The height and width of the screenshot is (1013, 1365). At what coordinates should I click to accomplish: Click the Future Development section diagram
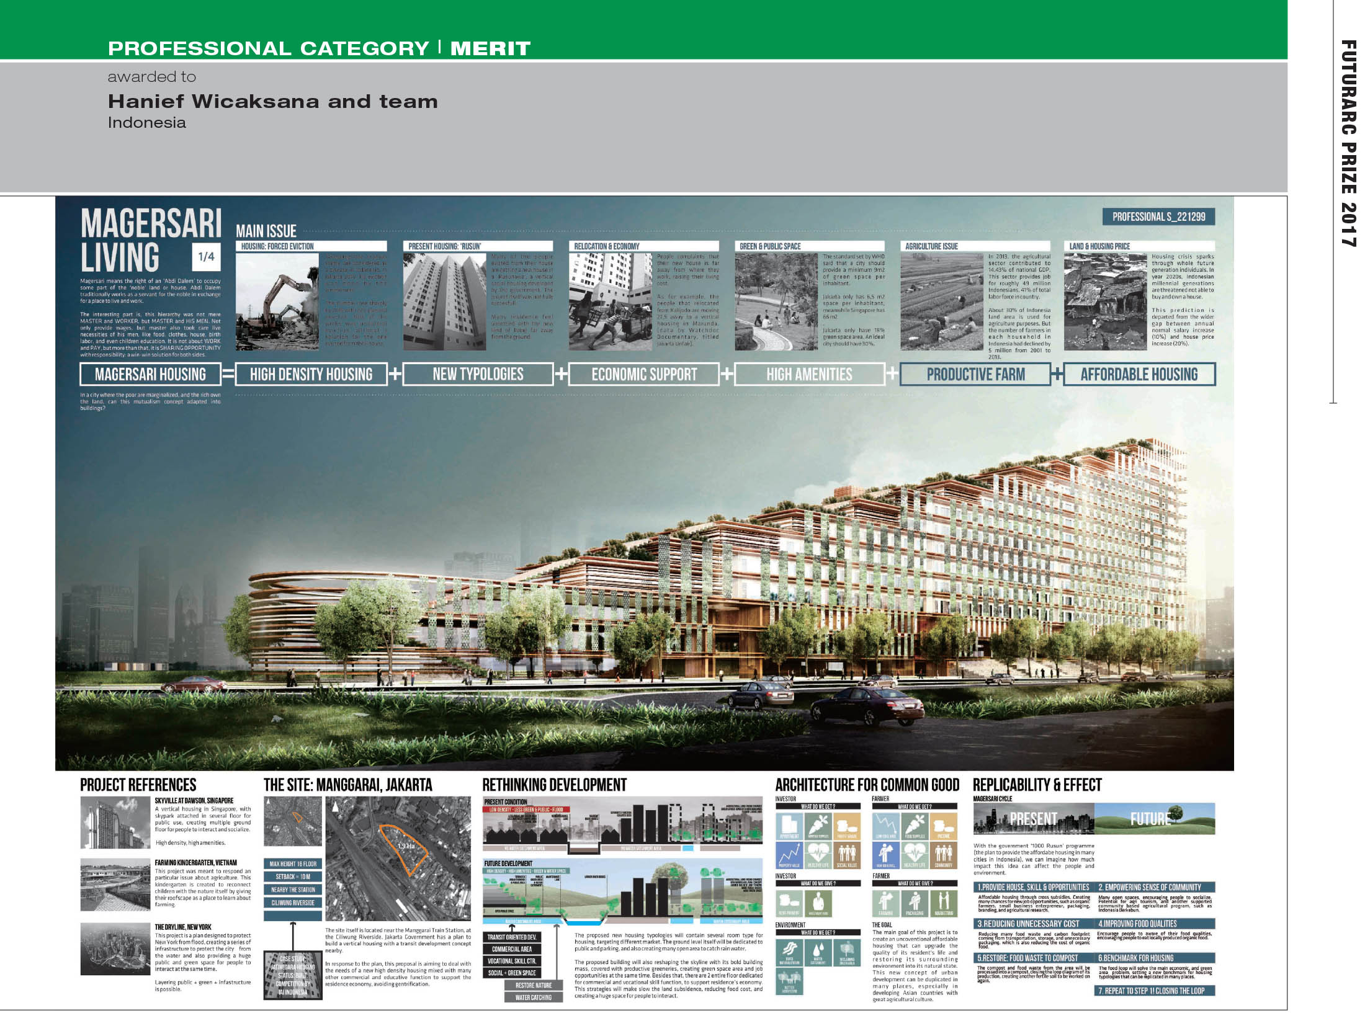click(622, 892)
